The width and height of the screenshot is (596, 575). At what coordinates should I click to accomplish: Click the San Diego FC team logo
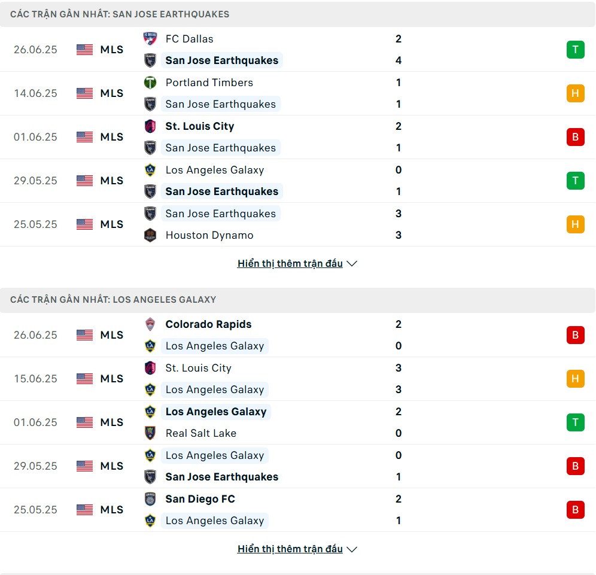(150, 499)
